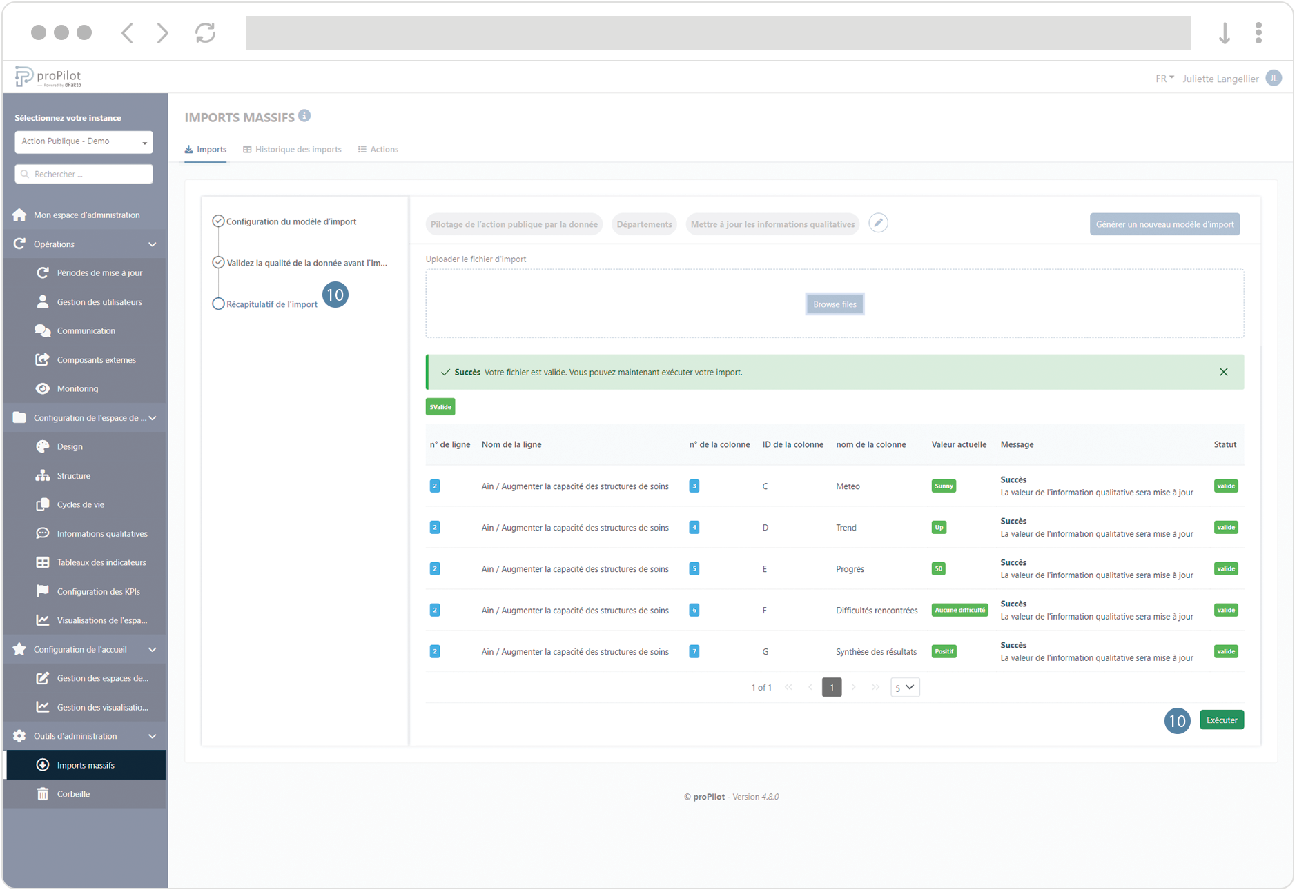Dismiss the green success alert

(x=1223, y=373)
